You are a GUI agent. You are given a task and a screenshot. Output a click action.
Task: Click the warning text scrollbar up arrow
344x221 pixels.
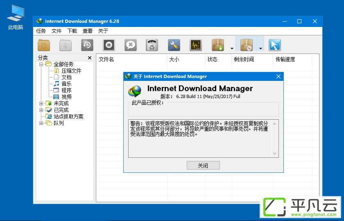274,124
